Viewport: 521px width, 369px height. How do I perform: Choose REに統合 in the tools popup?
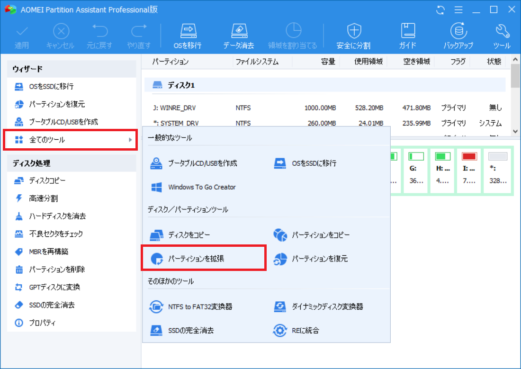[296, 331]
